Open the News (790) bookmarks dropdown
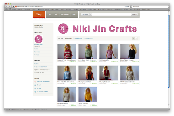This screenshot has width=174, height=116. click(x=102, y=9)
